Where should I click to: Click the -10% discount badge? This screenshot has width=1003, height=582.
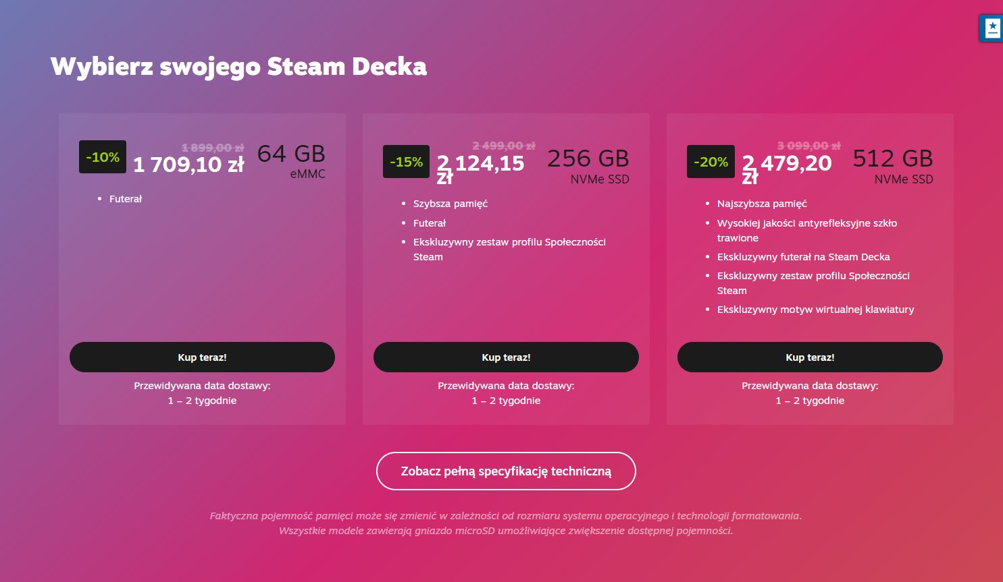(x=103, y=157)
